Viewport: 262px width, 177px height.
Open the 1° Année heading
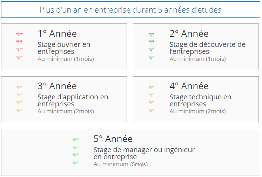tap(57, 34)
